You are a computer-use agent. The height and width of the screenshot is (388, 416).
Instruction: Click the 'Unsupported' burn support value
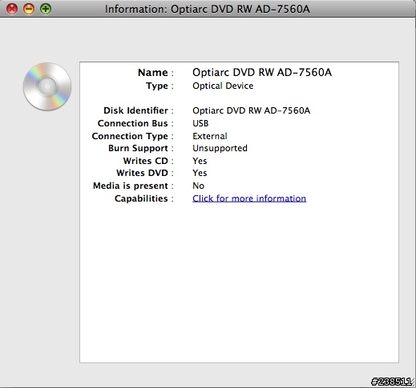coord(220,148)
